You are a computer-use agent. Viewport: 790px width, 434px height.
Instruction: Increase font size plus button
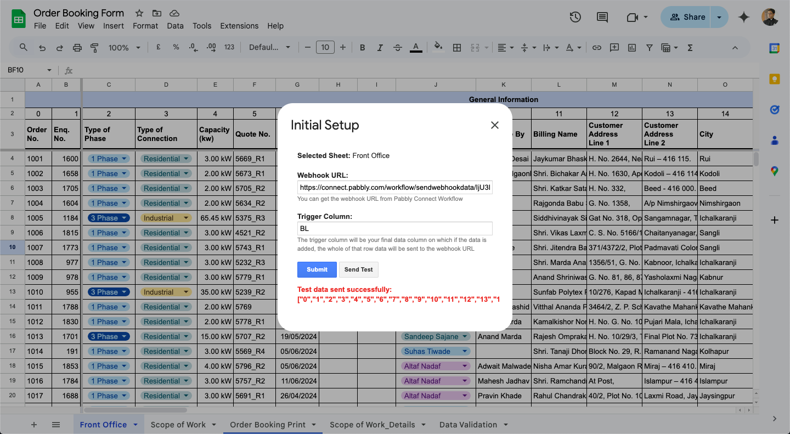343,48
